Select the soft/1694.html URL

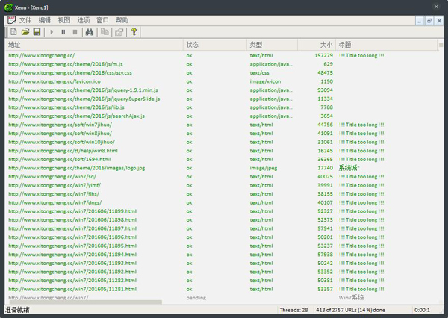(60, 160)
